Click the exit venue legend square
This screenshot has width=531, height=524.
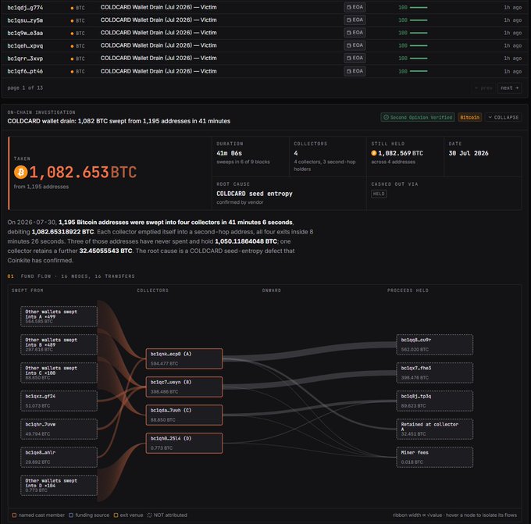[116, 515]
